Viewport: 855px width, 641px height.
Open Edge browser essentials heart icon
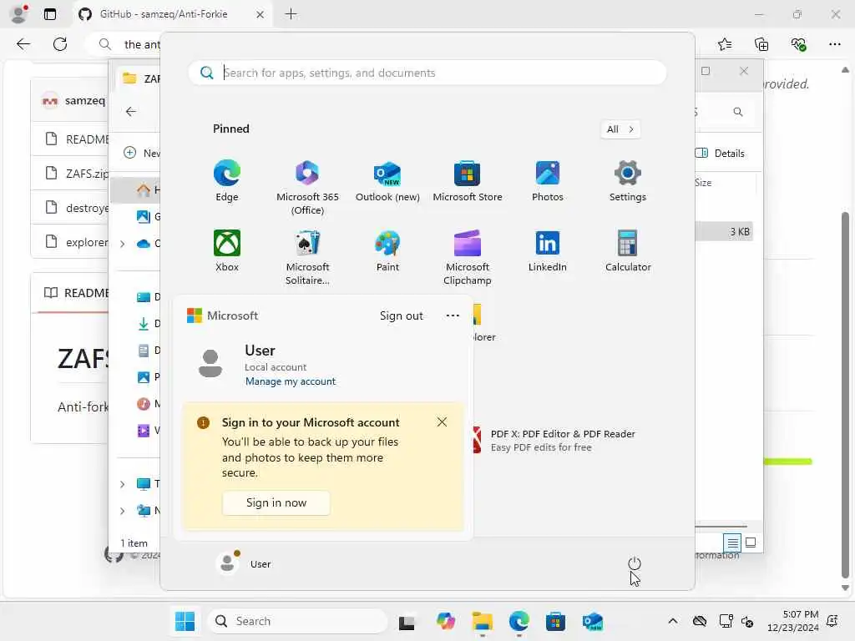point(798,44)
